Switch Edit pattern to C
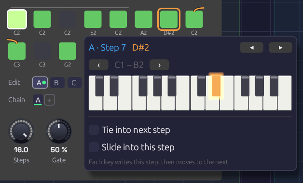The image size is (303, 183). coord(75,82)
